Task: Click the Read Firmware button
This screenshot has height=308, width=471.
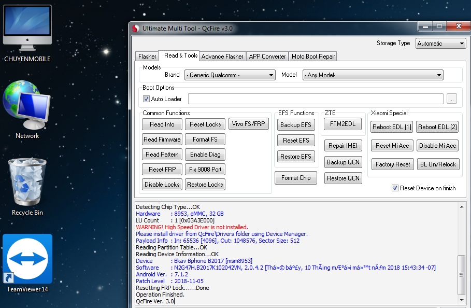Action: click(x=162, y=139)
